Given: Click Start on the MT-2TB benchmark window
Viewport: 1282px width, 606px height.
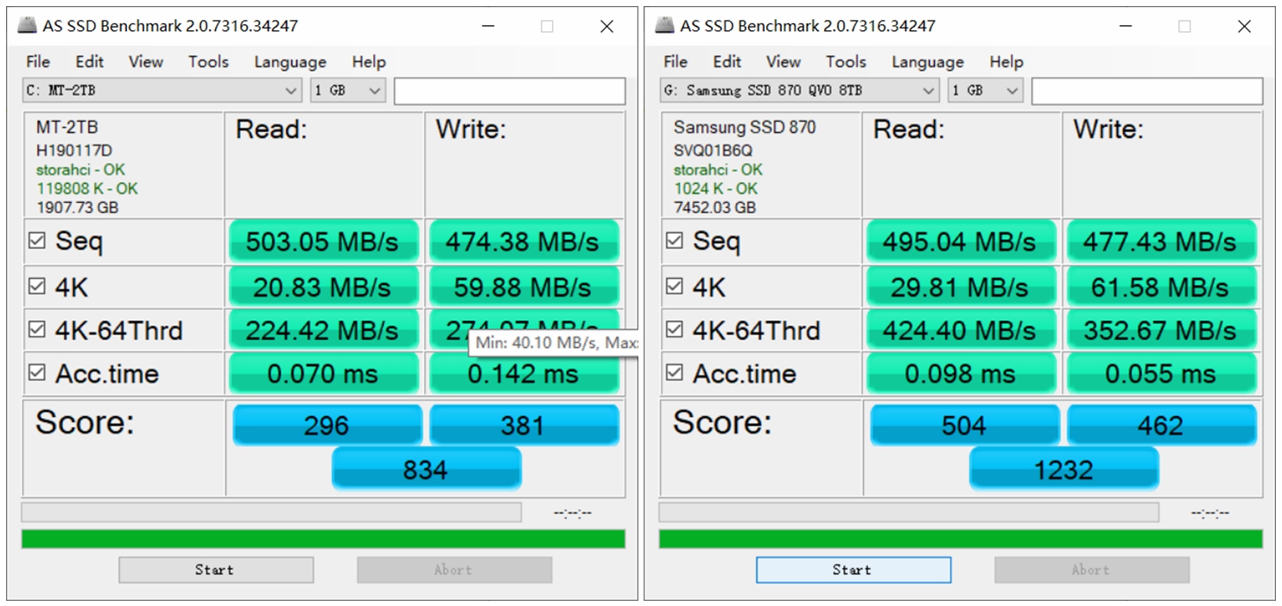Looking at the screenshot, I should (x=215, y=569).
